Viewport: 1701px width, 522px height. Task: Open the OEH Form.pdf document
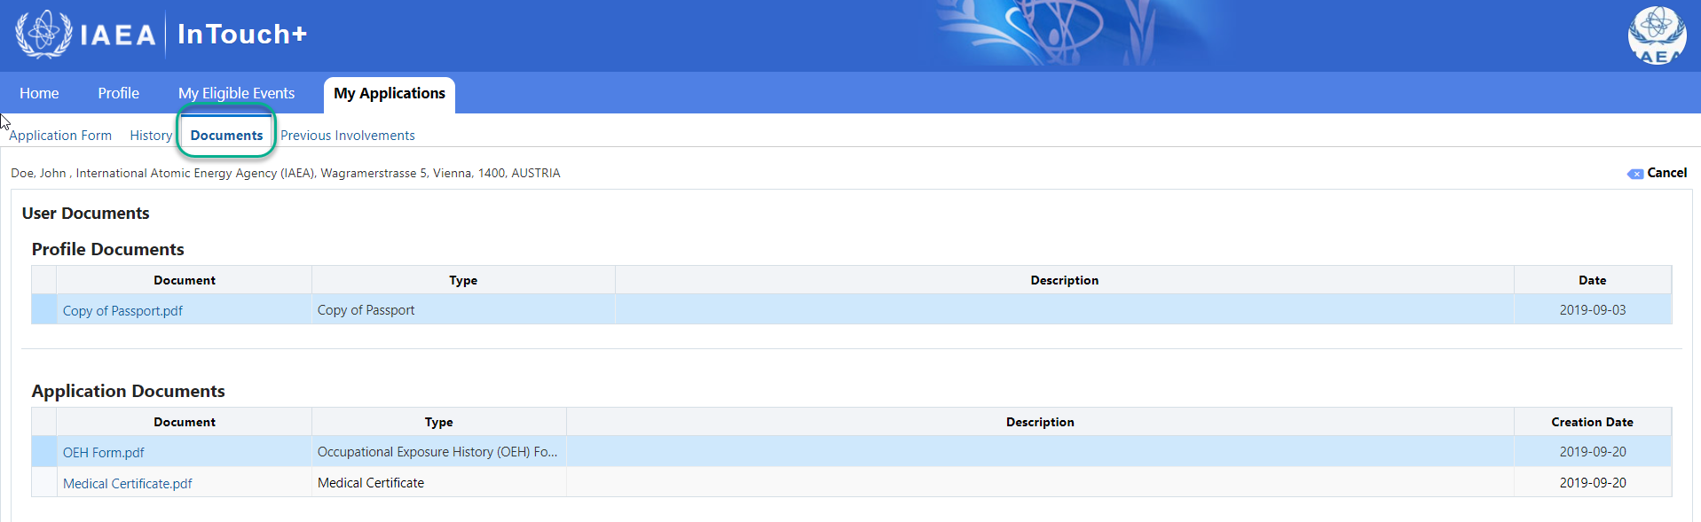point(103,453)
